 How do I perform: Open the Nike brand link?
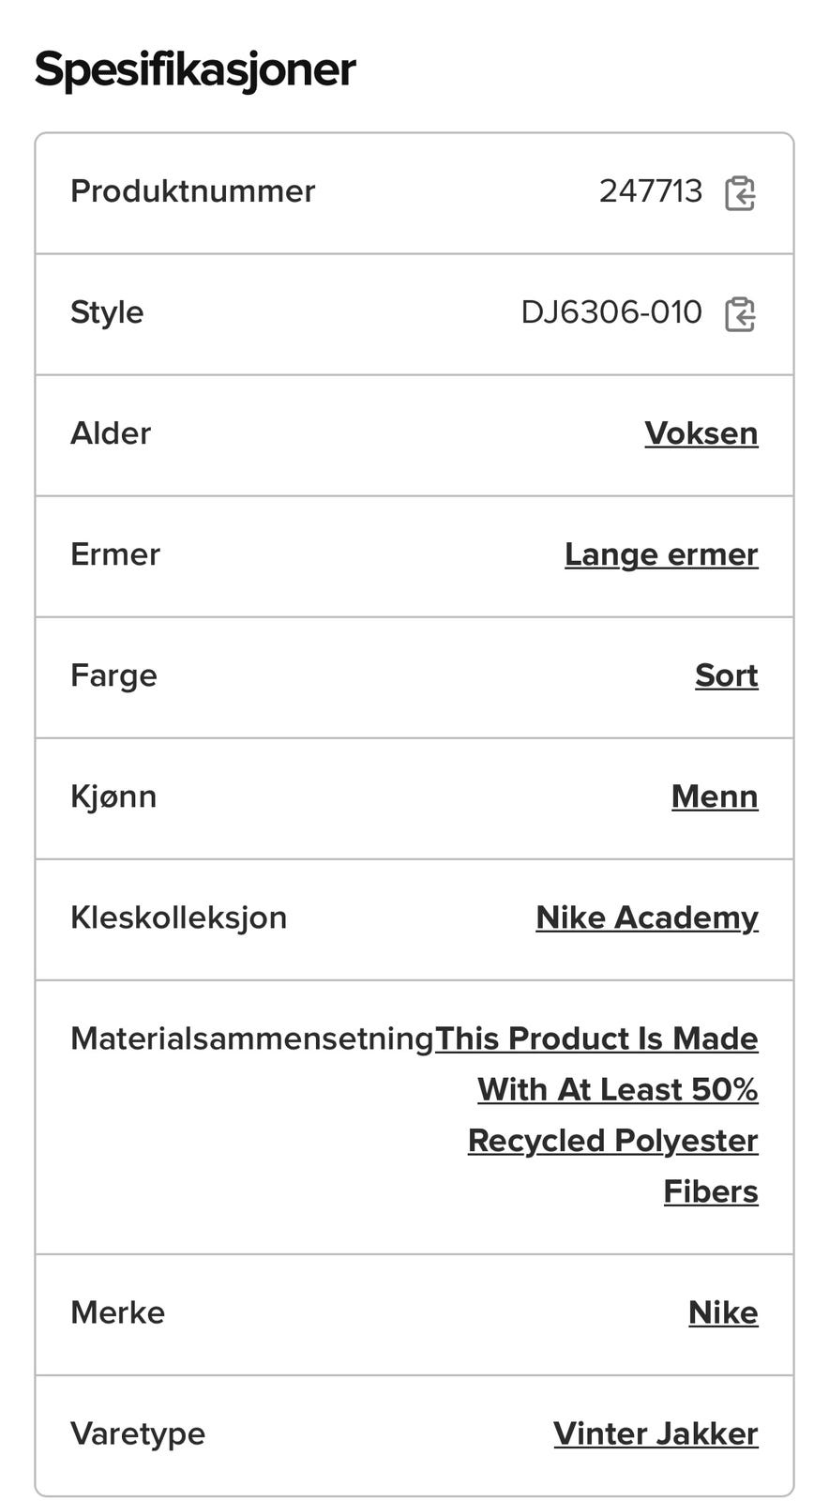[722, 1312]
